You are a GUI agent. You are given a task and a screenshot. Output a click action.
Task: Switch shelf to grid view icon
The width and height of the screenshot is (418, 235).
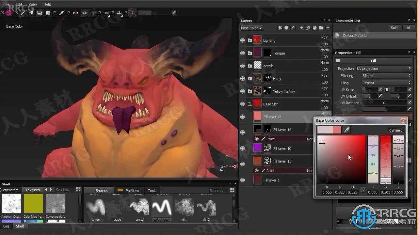point(78,190)
